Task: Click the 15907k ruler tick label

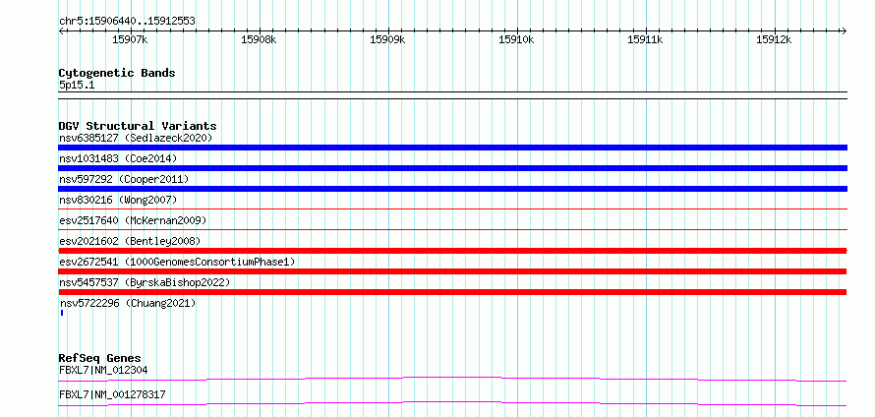Action: 130,39
